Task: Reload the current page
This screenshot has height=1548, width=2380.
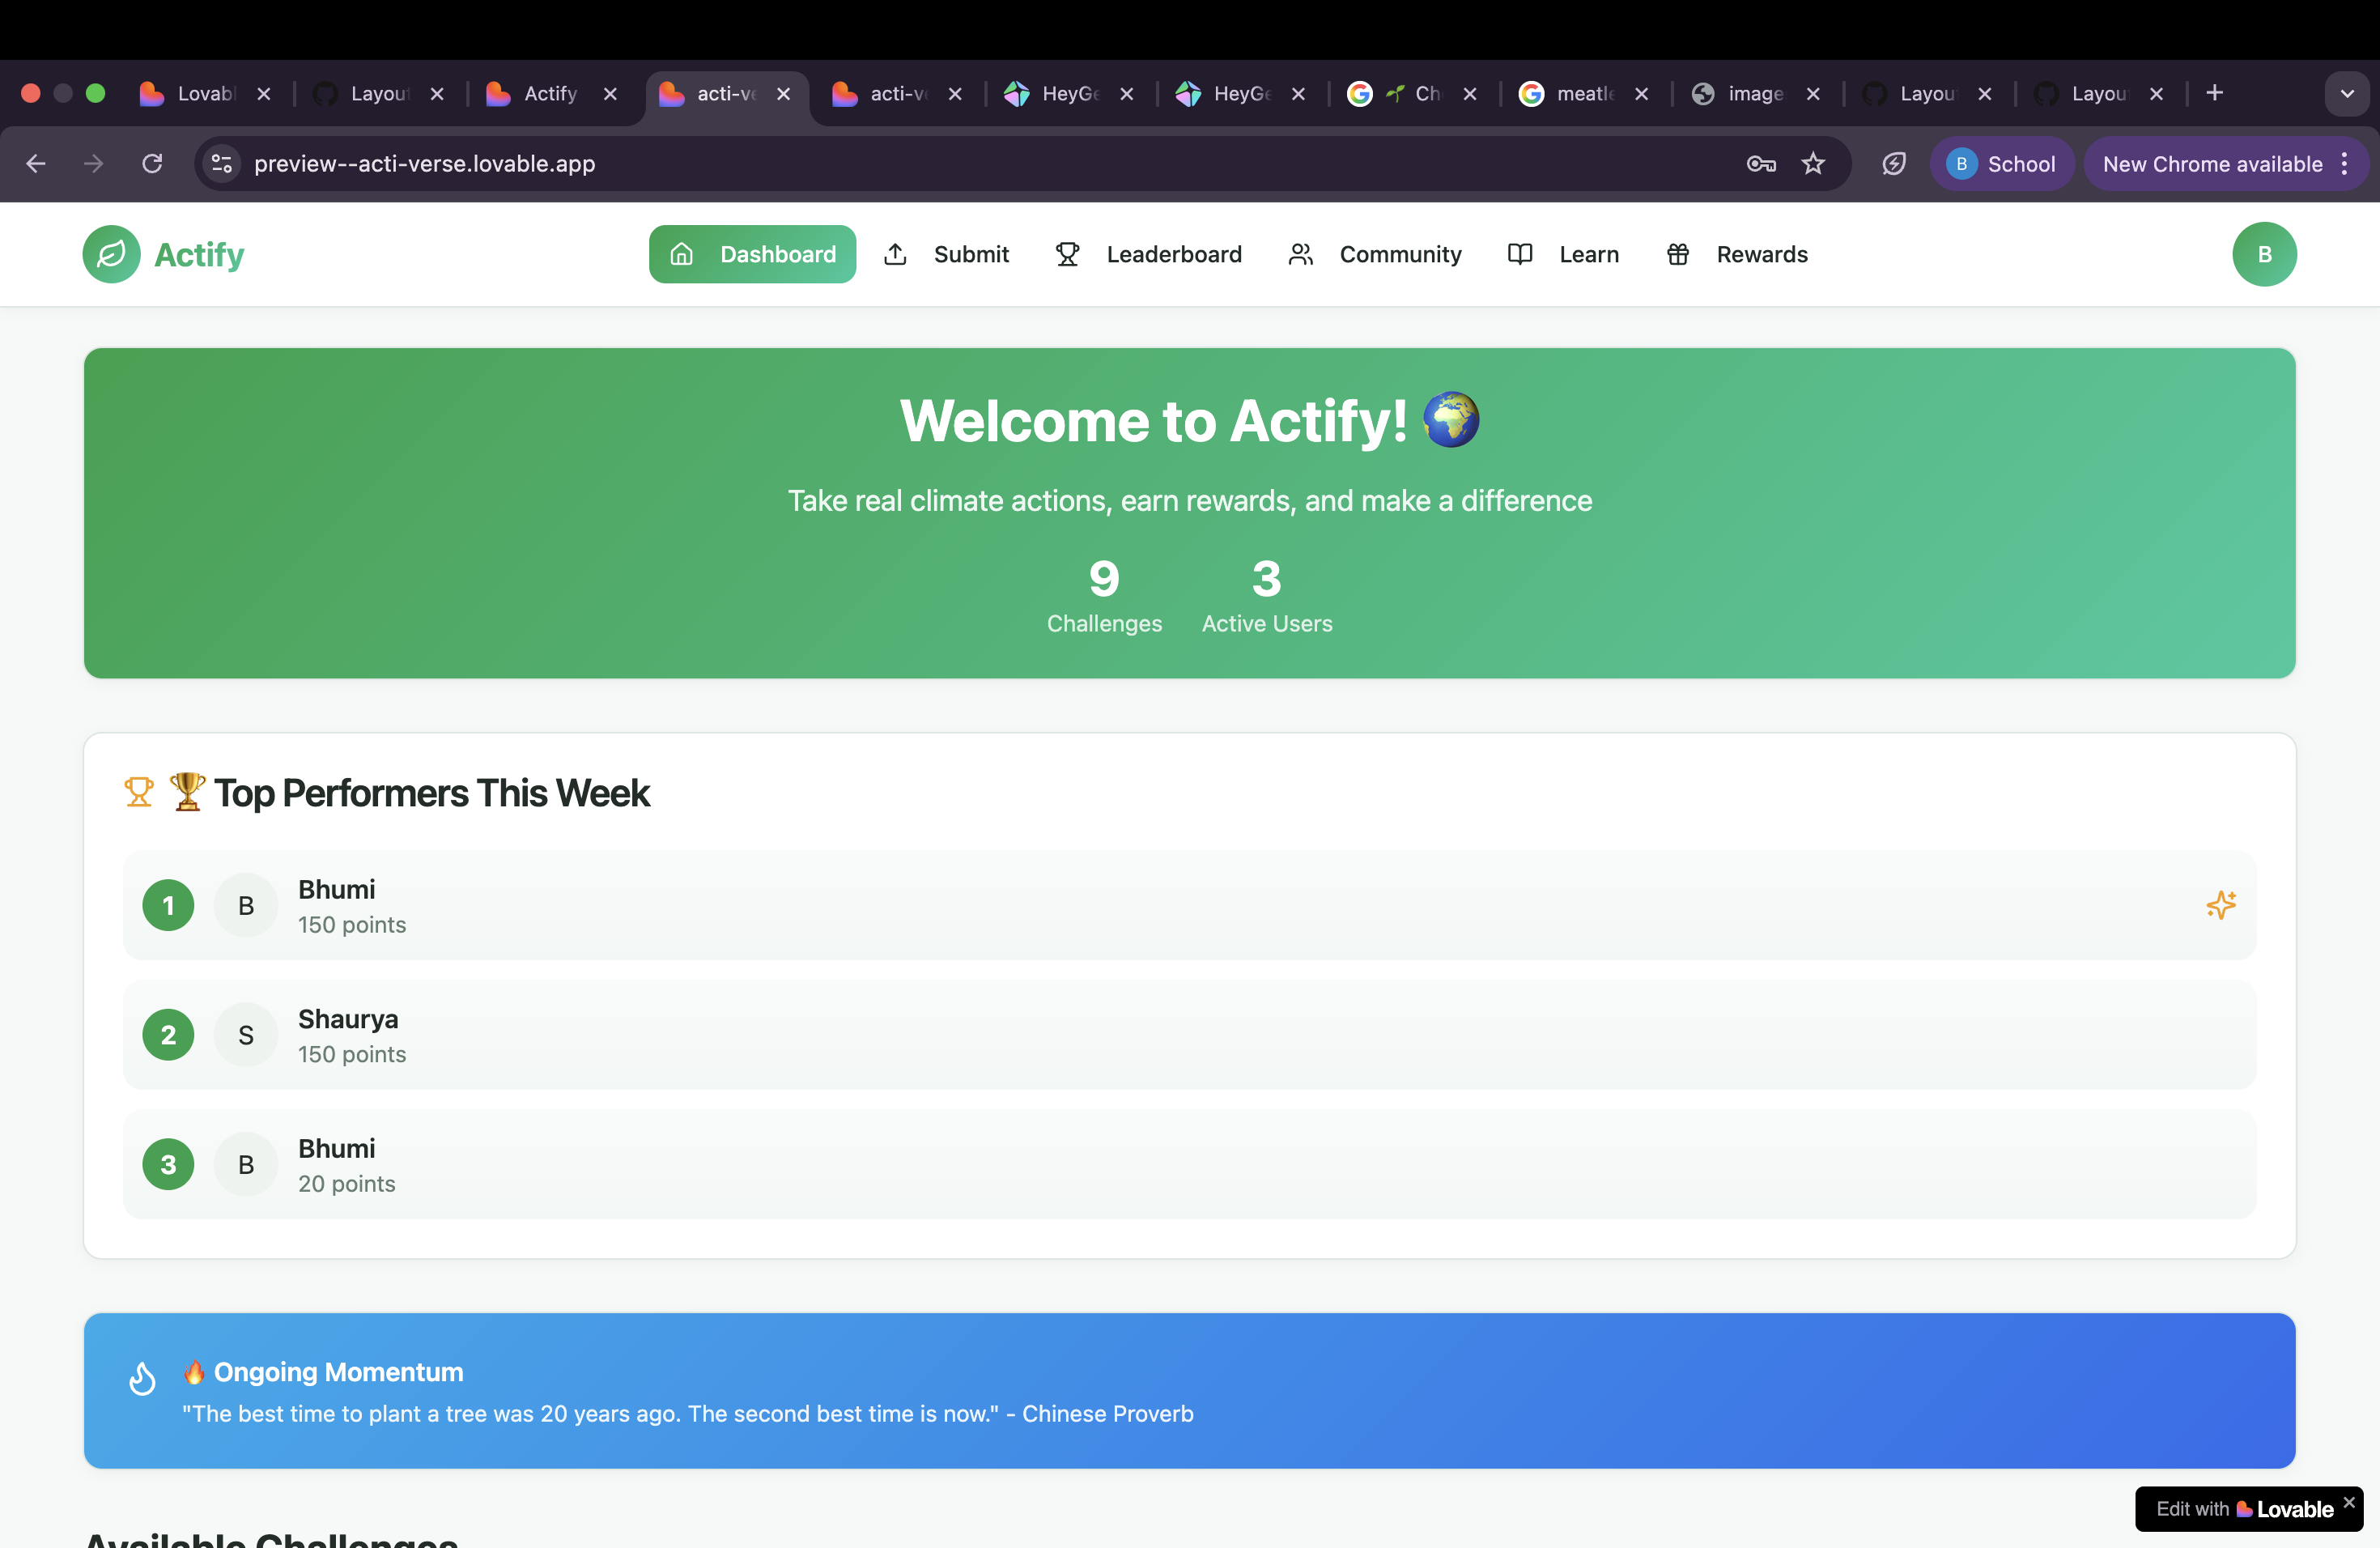Action: [152, 164]
